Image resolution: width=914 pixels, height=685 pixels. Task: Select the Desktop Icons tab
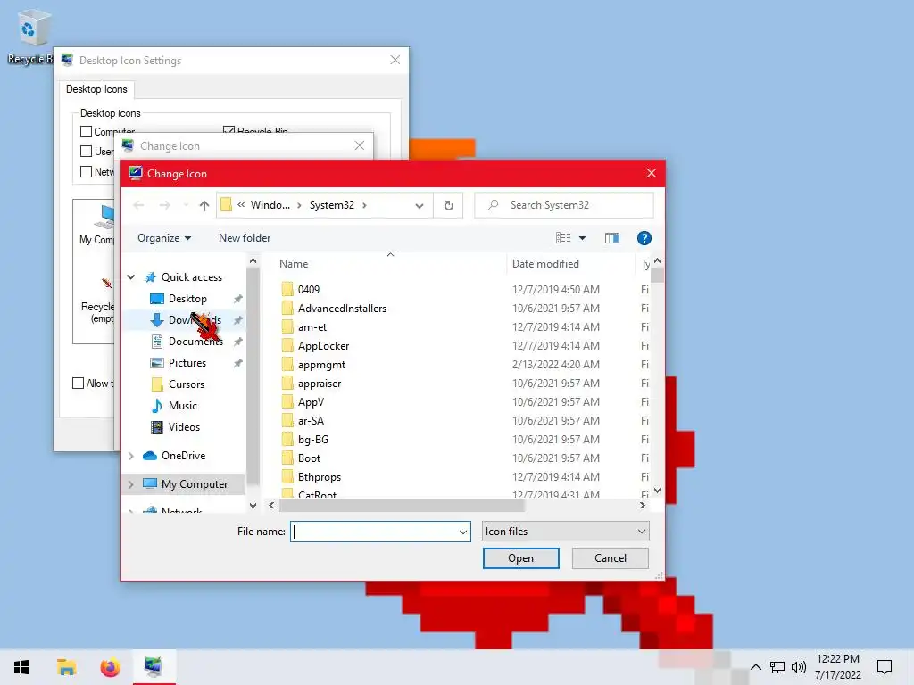[x=96, y=89]
